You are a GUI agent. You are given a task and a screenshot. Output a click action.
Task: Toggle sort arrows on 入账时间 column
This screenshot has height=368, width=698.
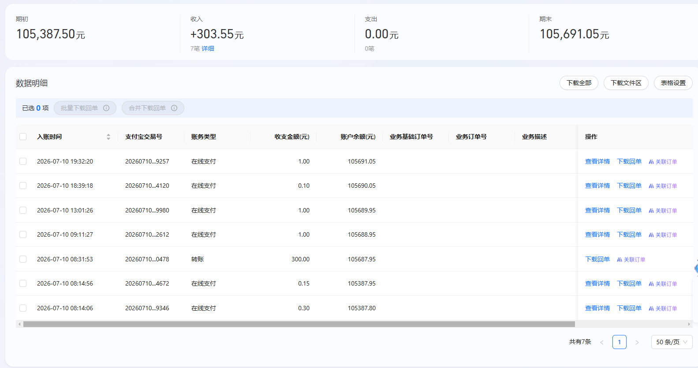108,137
